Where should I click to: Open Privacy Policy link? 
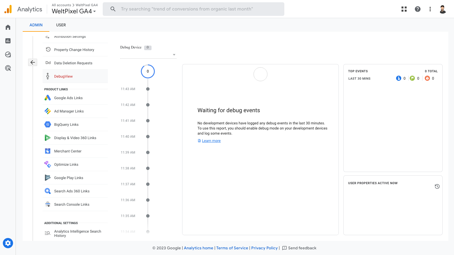click(x=264, y=248)
